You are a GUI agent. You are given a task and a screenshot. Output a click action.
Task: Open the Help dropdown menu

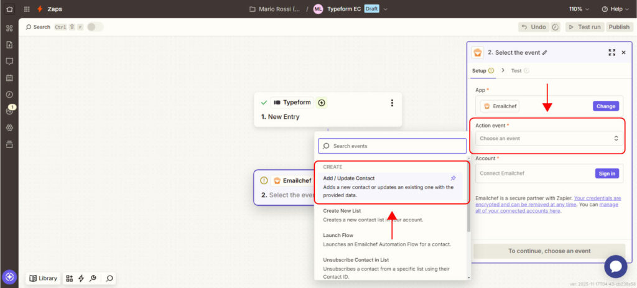pos(615,9)
